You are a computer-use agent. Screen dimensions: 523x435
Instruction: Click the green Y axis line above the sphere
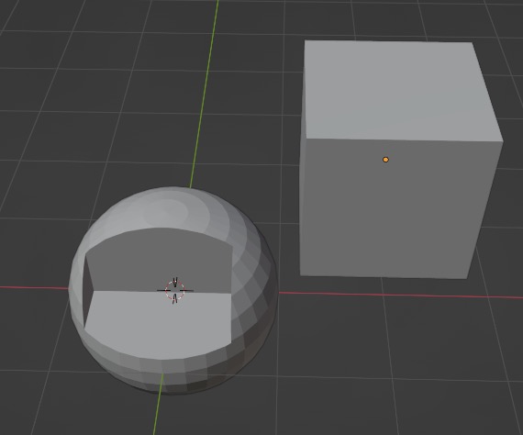204,94
